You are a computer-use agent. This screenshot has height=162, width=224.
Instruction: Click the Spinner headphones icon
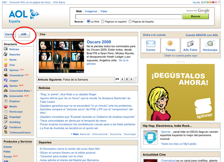6,70
